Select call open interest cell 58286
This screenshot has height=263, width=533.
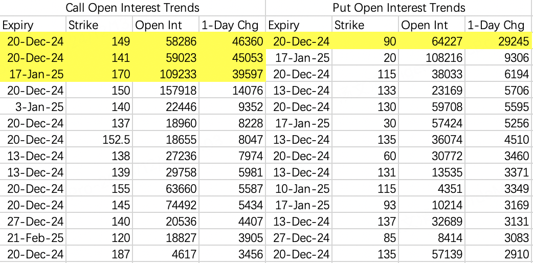click(166, 41)
